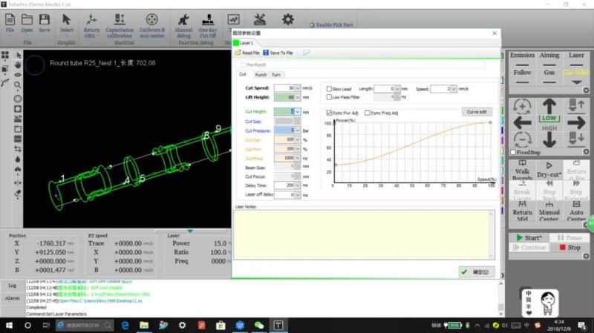Confirm the dialog with the checkmark OK button
Image resolution: width=594 pixels, height=333 pixels.
click(476, 271)
